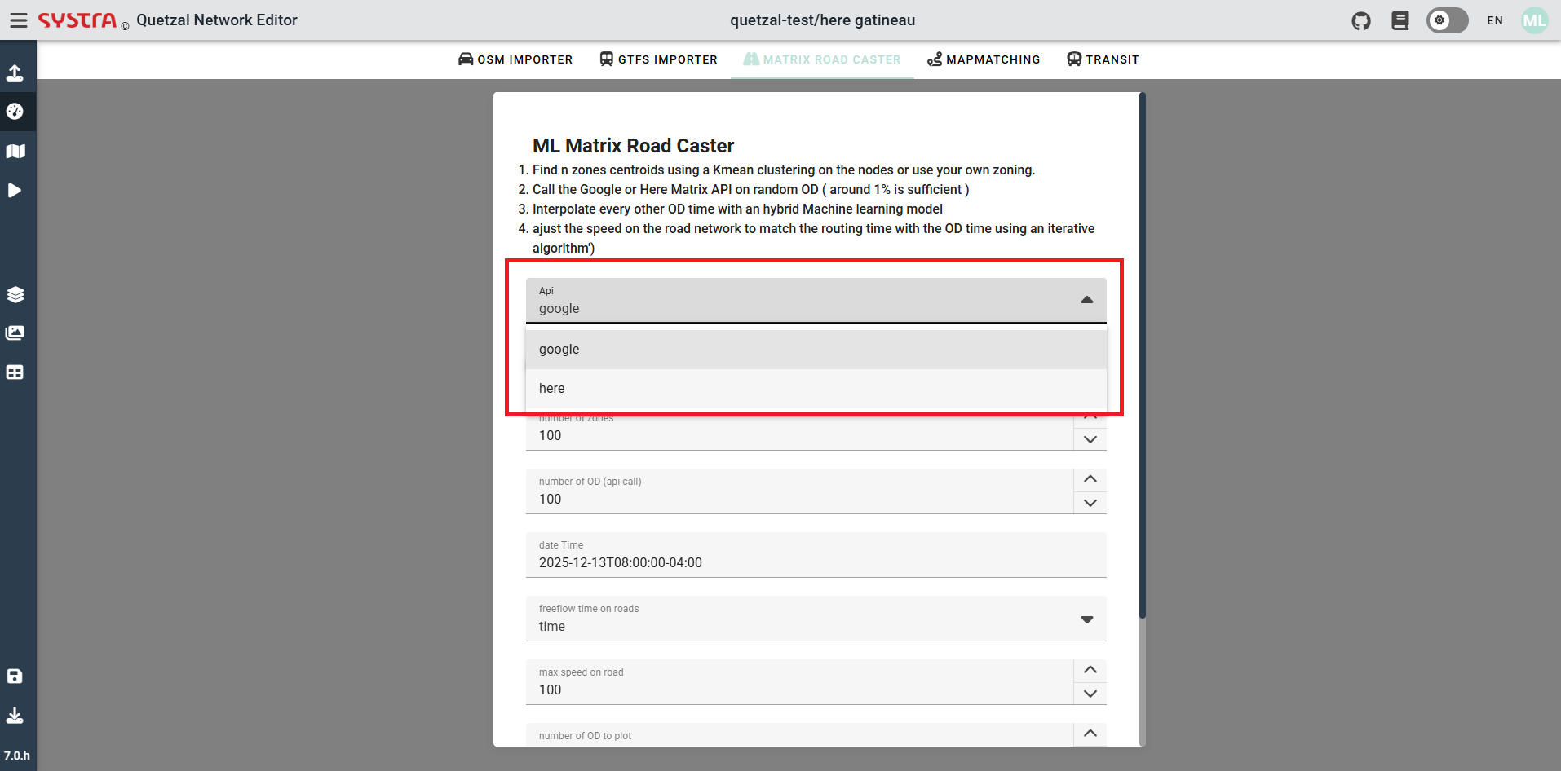The image size is (1561, 771).
Task: Click the number of zones input
Action: [x=799, y=436]
